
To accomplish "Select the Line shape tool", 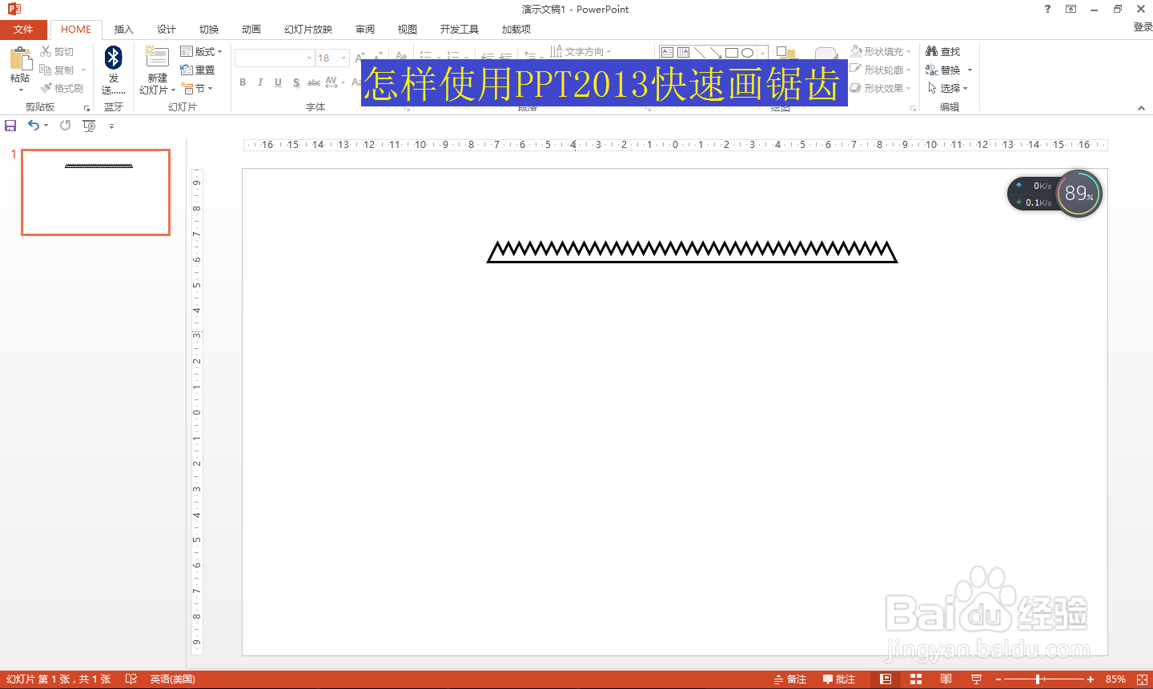I will pyautogui.click(x=699, y=52).
